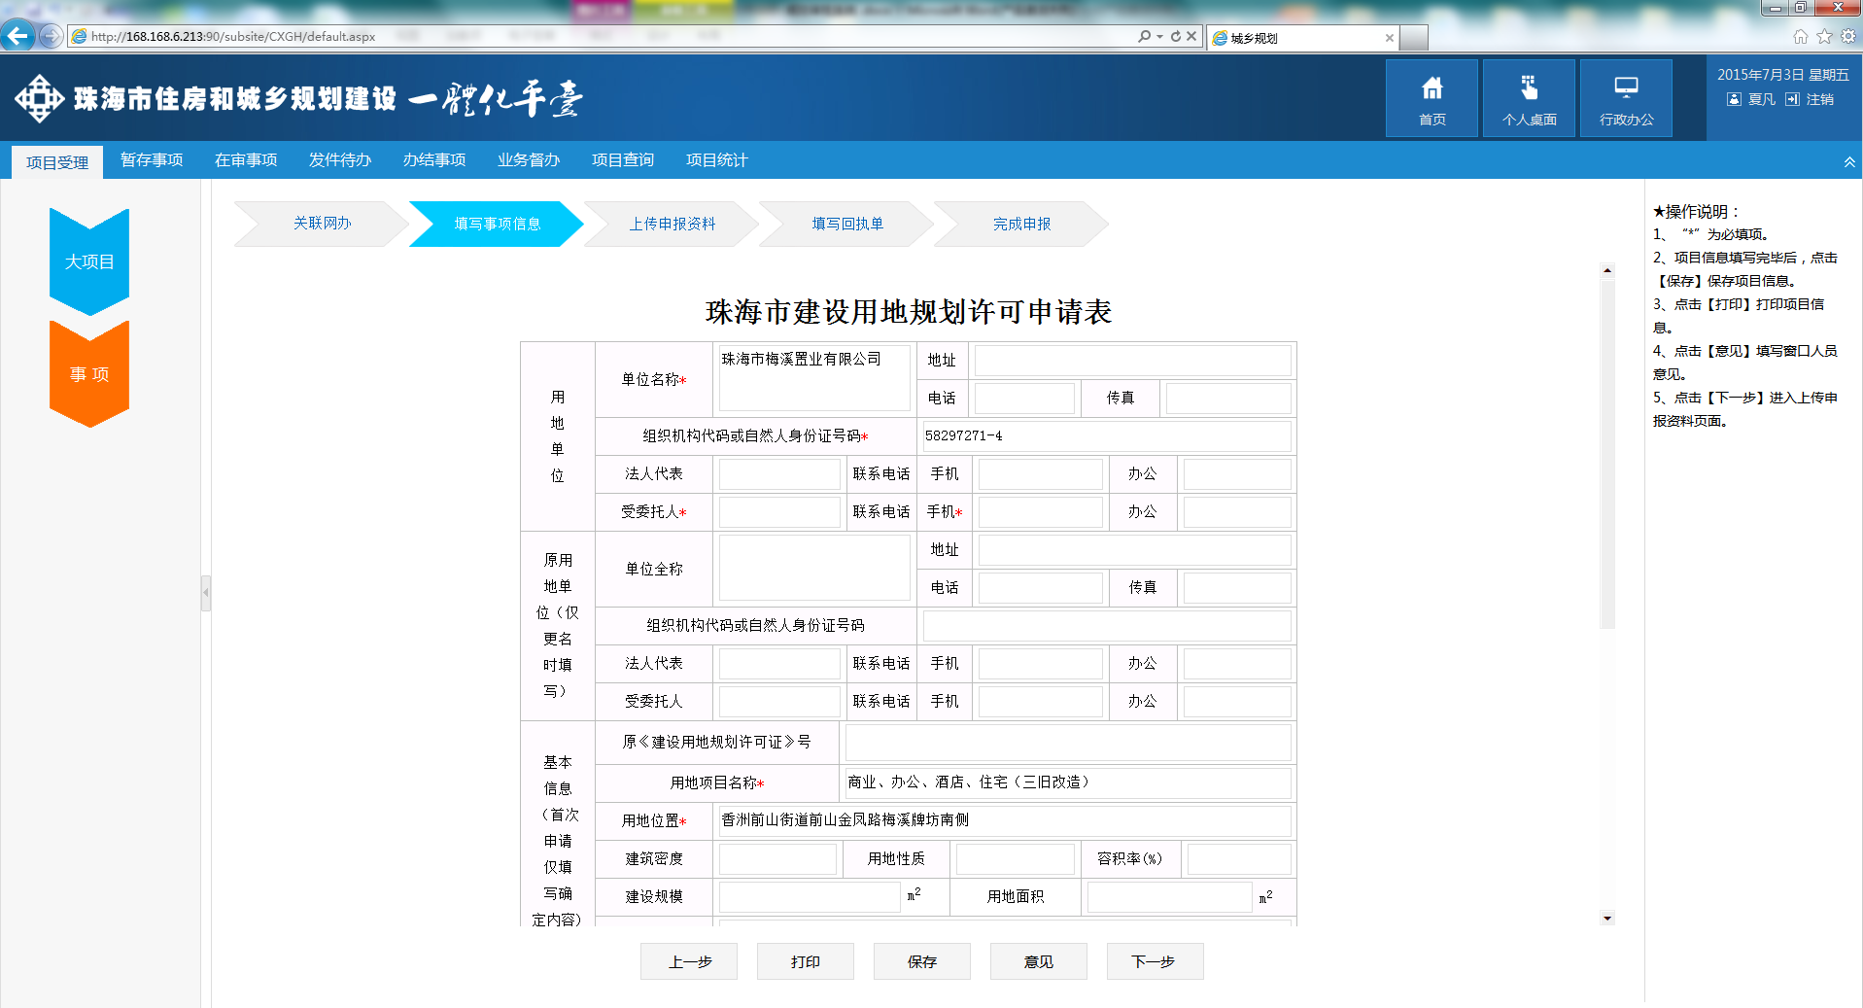
Task: Click the 建设规模 input
Action: pos(810,896)
